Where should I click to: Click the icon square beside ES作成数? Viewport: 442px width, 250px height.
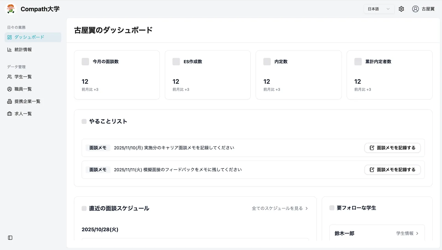click(176, 62)
